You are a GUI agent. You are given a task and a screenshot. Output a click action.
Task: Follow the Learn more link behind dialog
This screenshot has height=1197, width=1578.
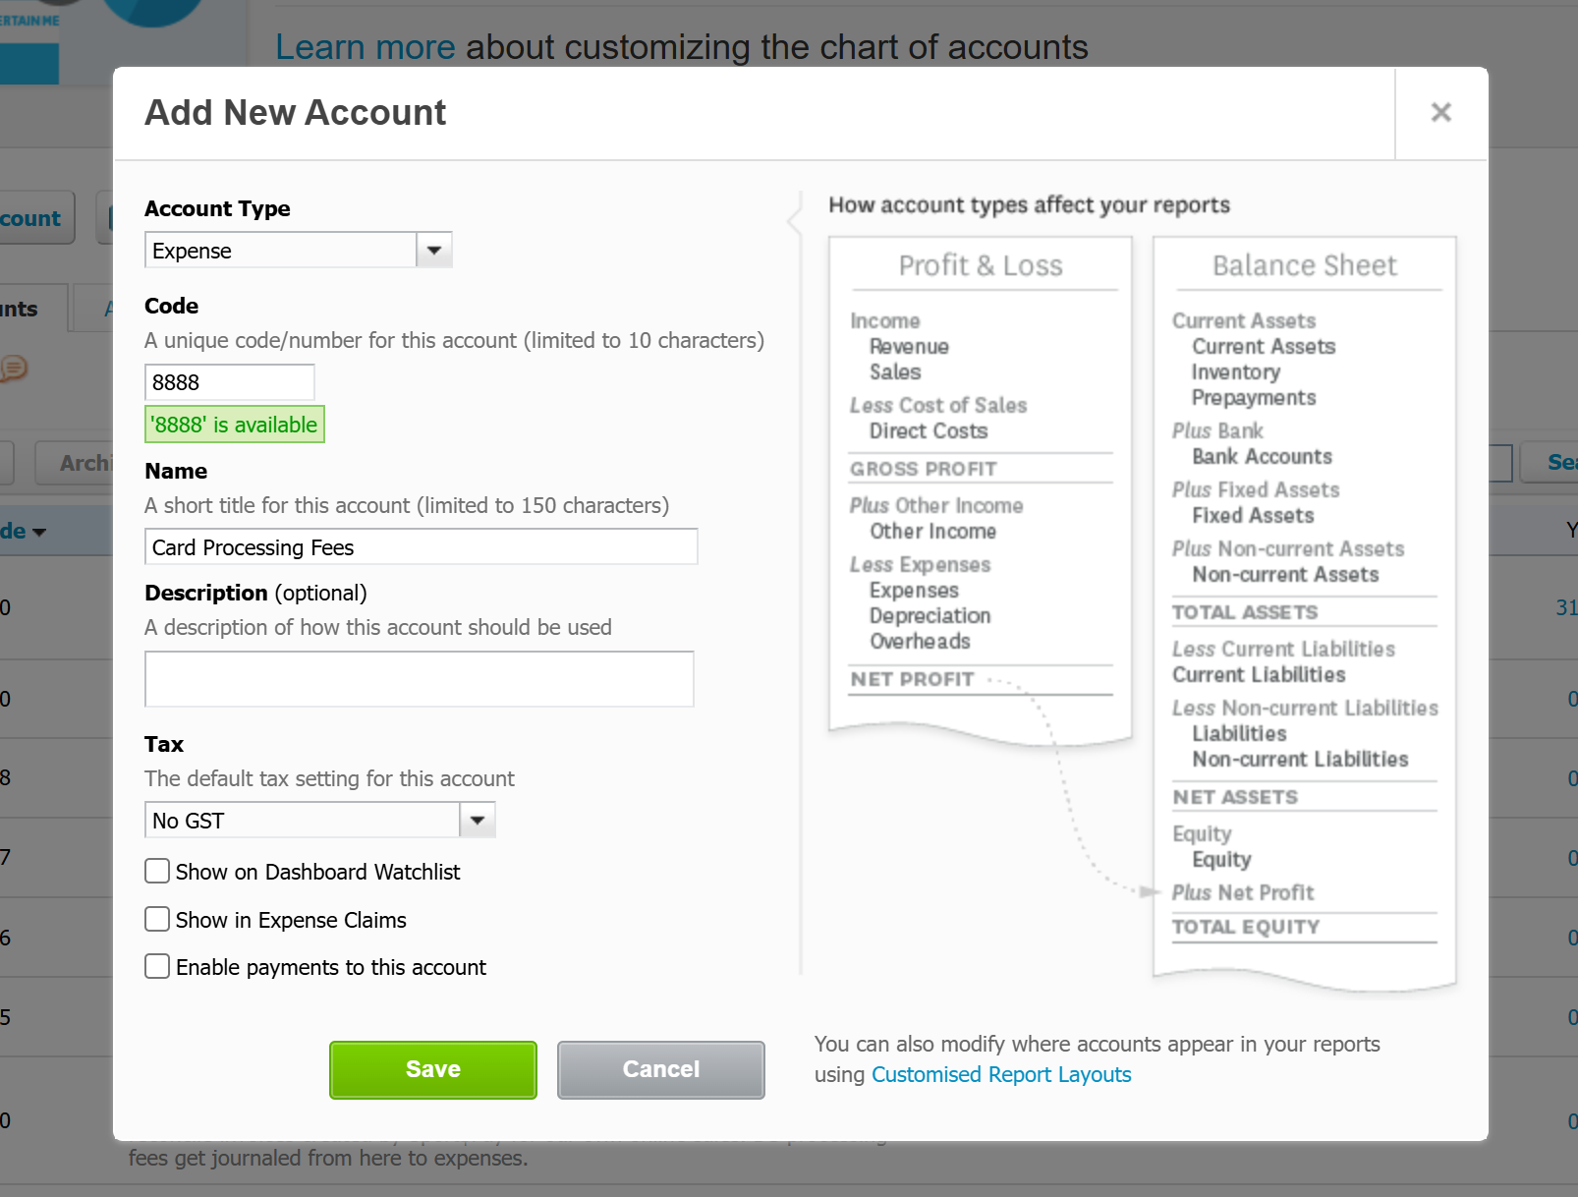(366, 47)
